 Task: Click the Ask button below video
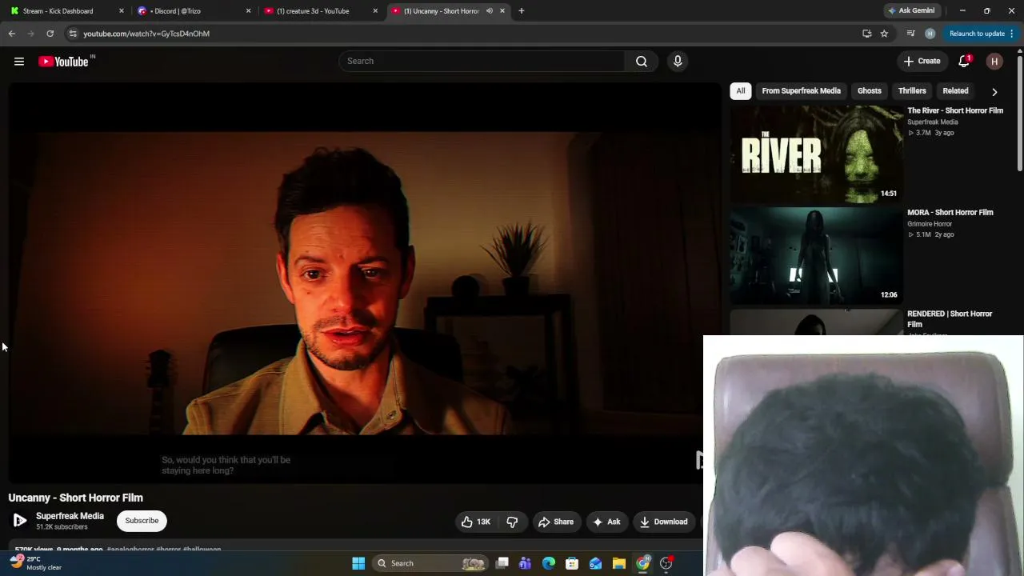pyautogui.click(x=606, y=522)
